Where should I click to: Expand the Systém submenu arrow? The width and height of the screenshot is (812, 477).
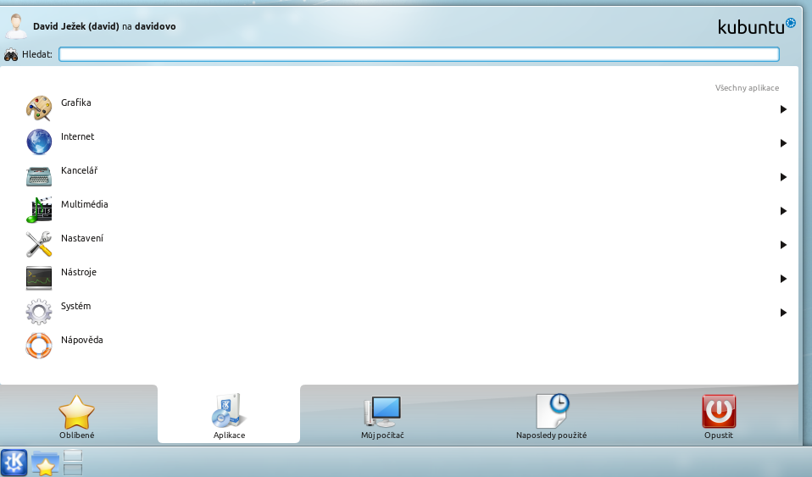(783, 313)
